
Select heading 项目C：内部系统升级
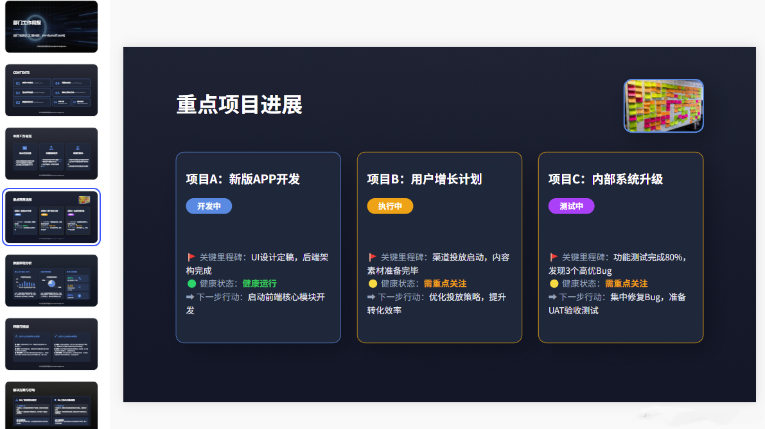click(606, 179)
